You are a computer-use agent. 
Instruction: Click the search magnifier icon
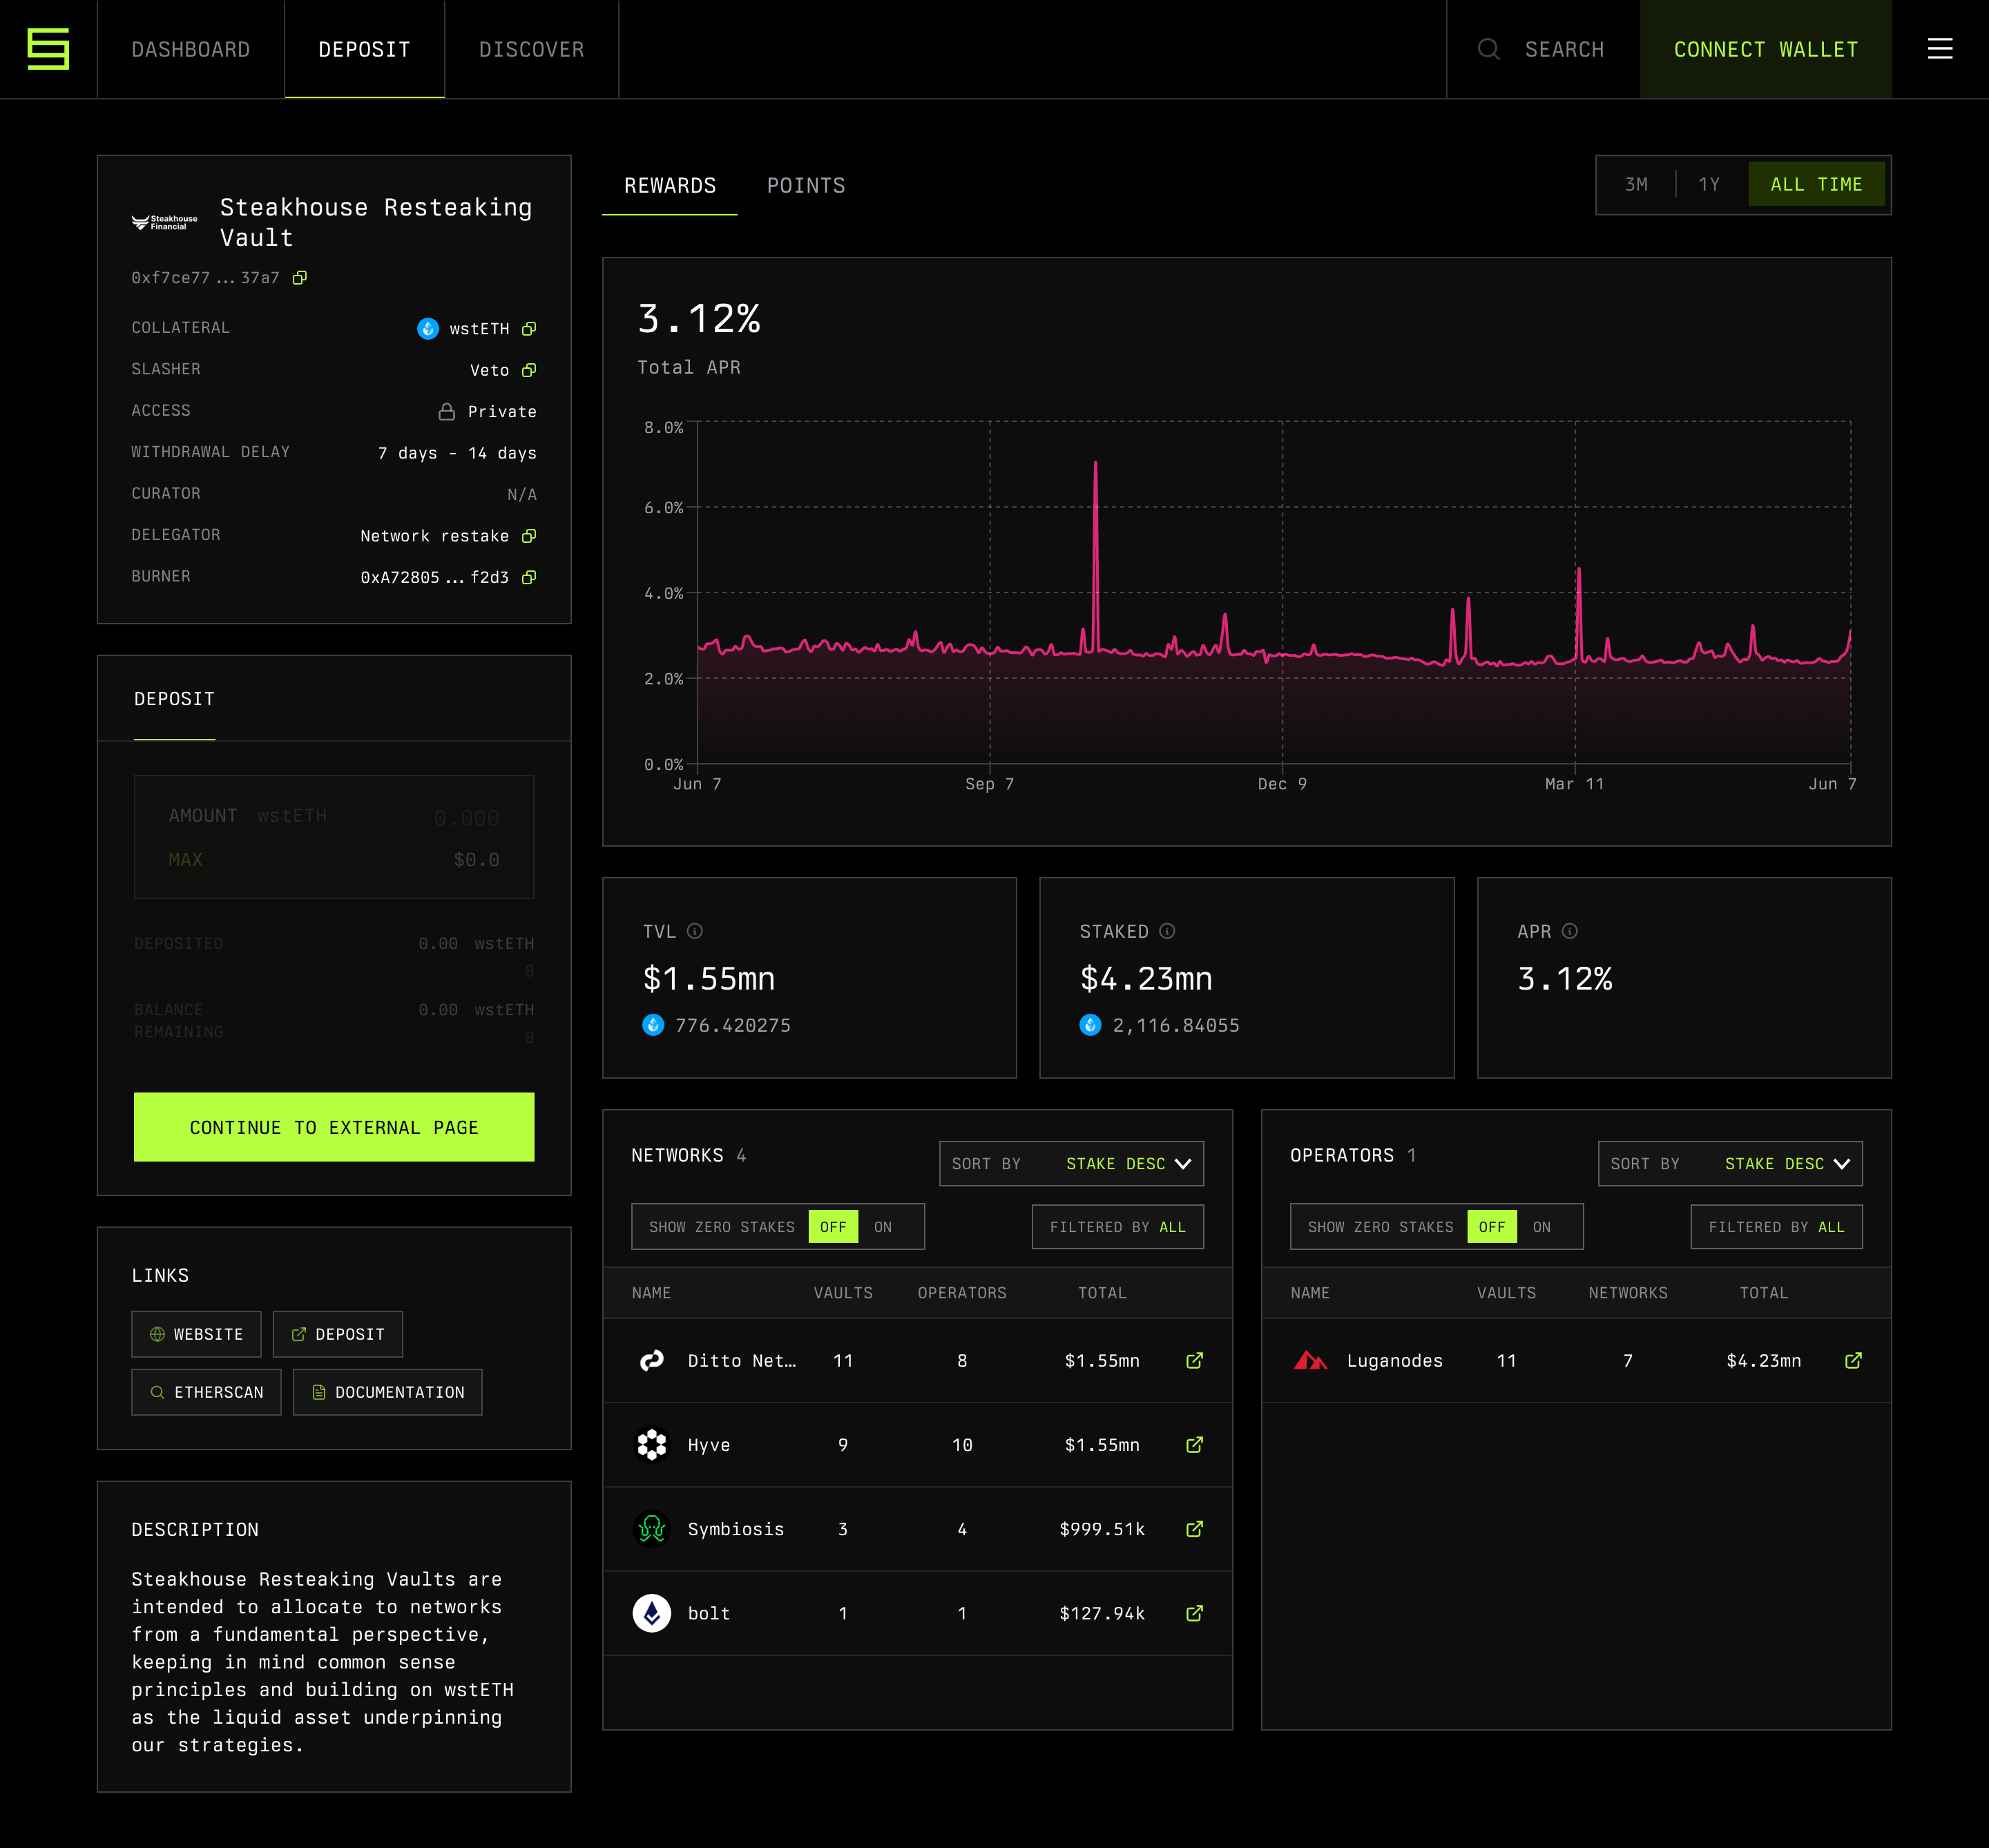[1488, 49]
